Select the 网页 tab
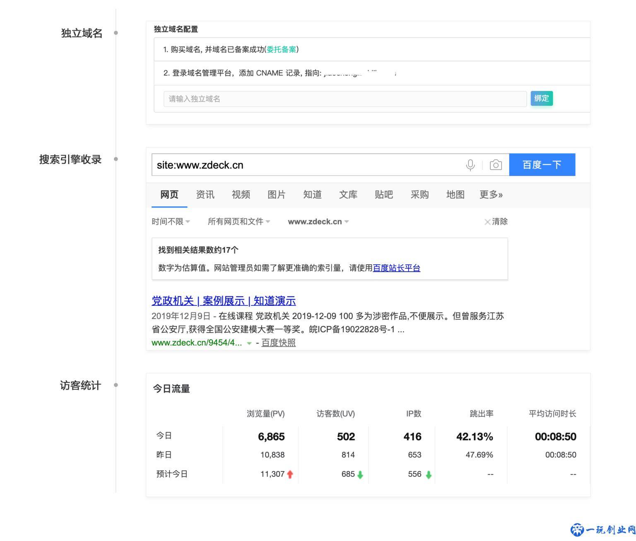Screen dimensions: 636x541 click(x=169, y=195)
